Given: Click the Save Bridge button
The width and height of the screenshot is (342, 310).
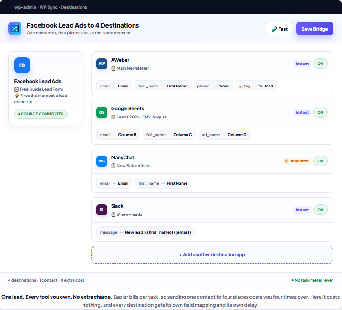Looking at the screenshot, I should coord(314,29).
